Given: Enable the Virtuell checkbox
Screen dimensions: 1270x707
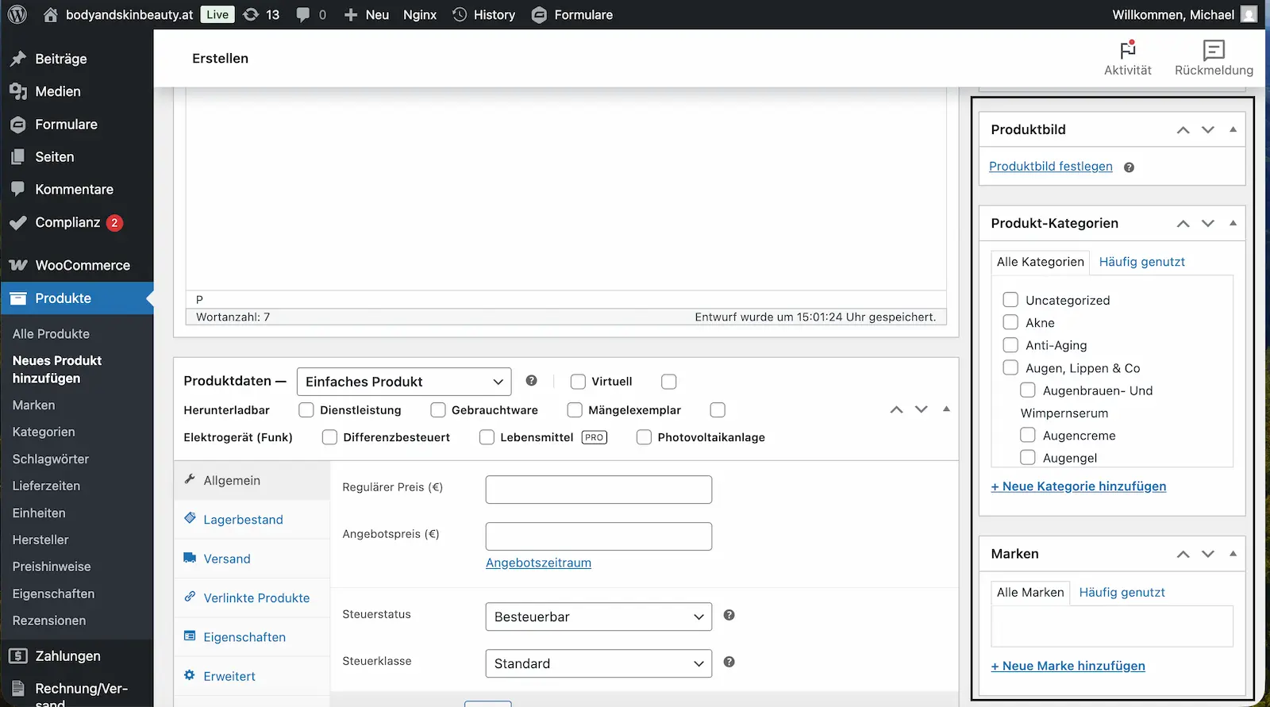Looking at the screenshot, I should 578,382.
